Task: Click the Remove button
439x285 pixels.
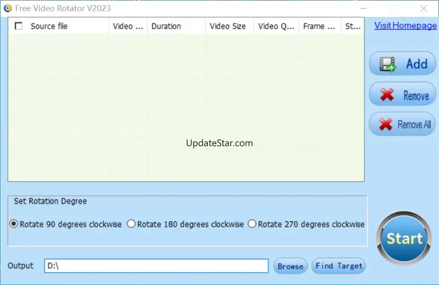Action: pos(402,94)
